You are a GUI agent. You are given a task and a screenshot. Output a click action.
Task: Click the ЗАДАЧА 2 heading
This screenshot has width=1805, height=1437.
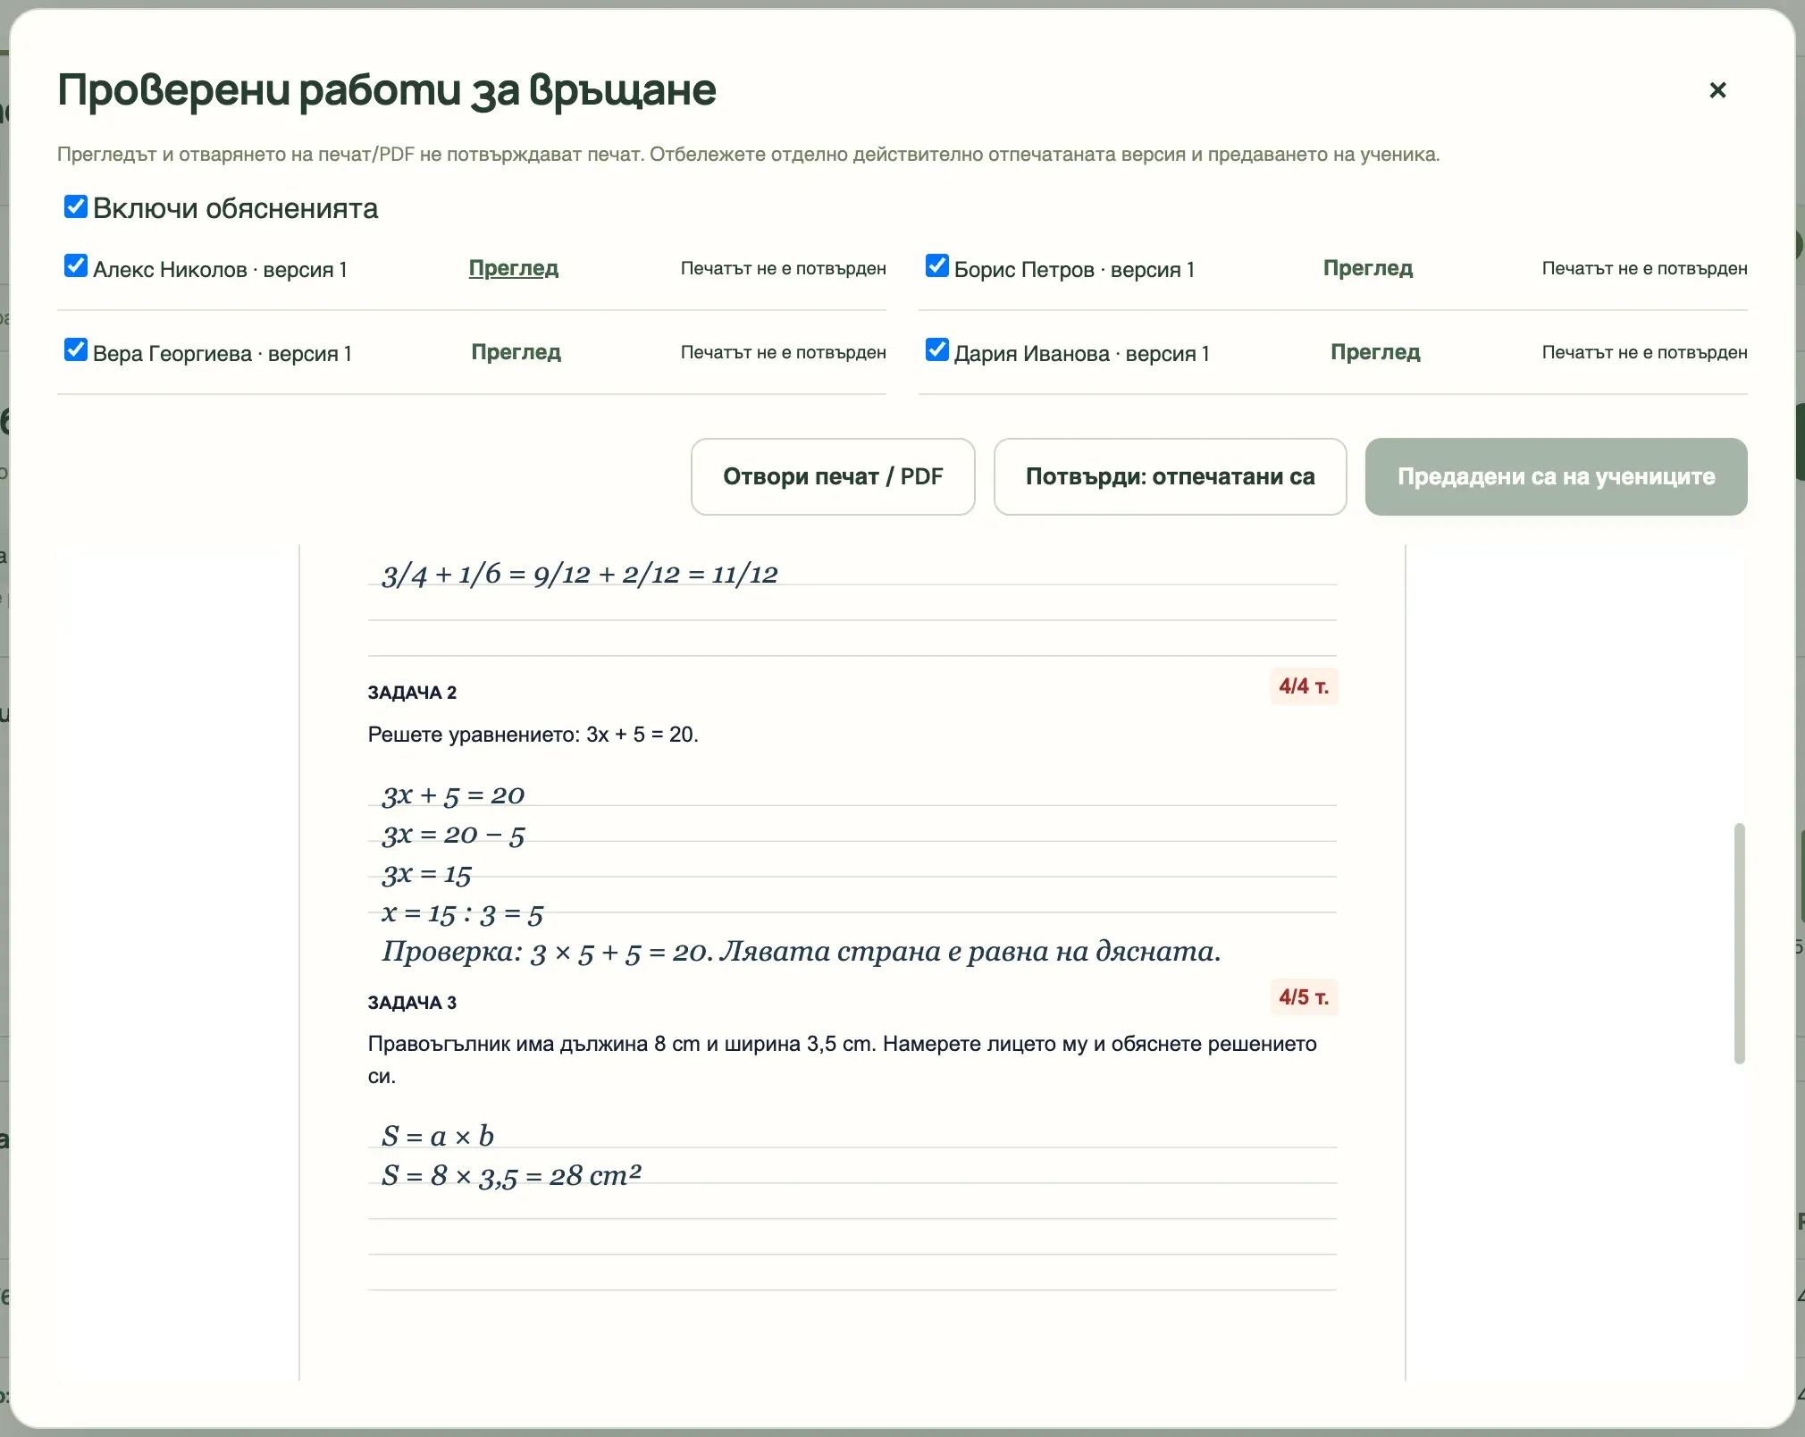(412, 693)
